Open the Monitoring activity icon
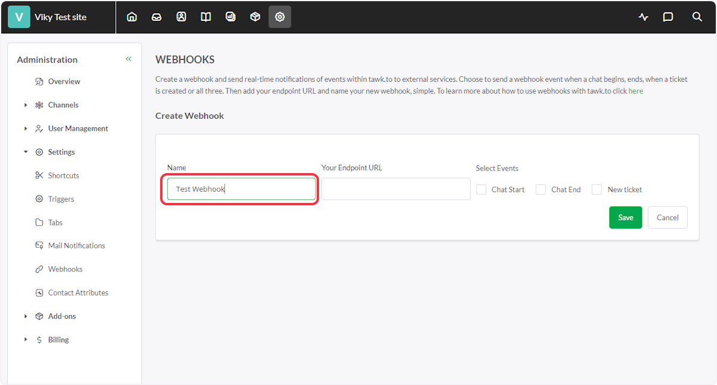717x385 pixels. pos(643,17)
